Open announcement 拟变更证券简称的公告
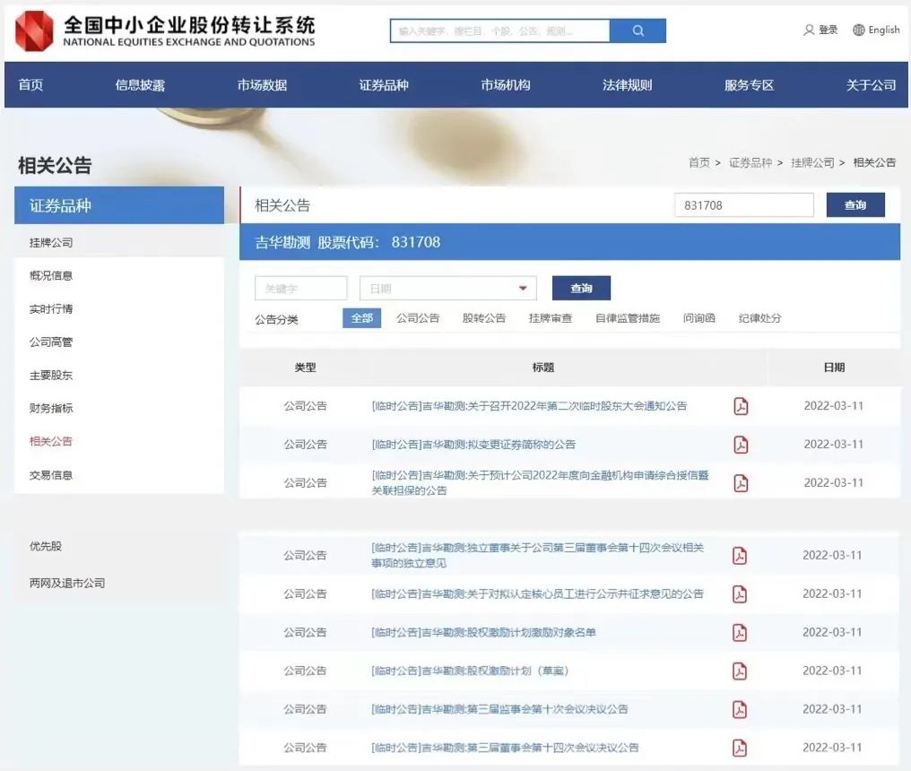Viewport: 911px width, 771px height. click(473, 445)
